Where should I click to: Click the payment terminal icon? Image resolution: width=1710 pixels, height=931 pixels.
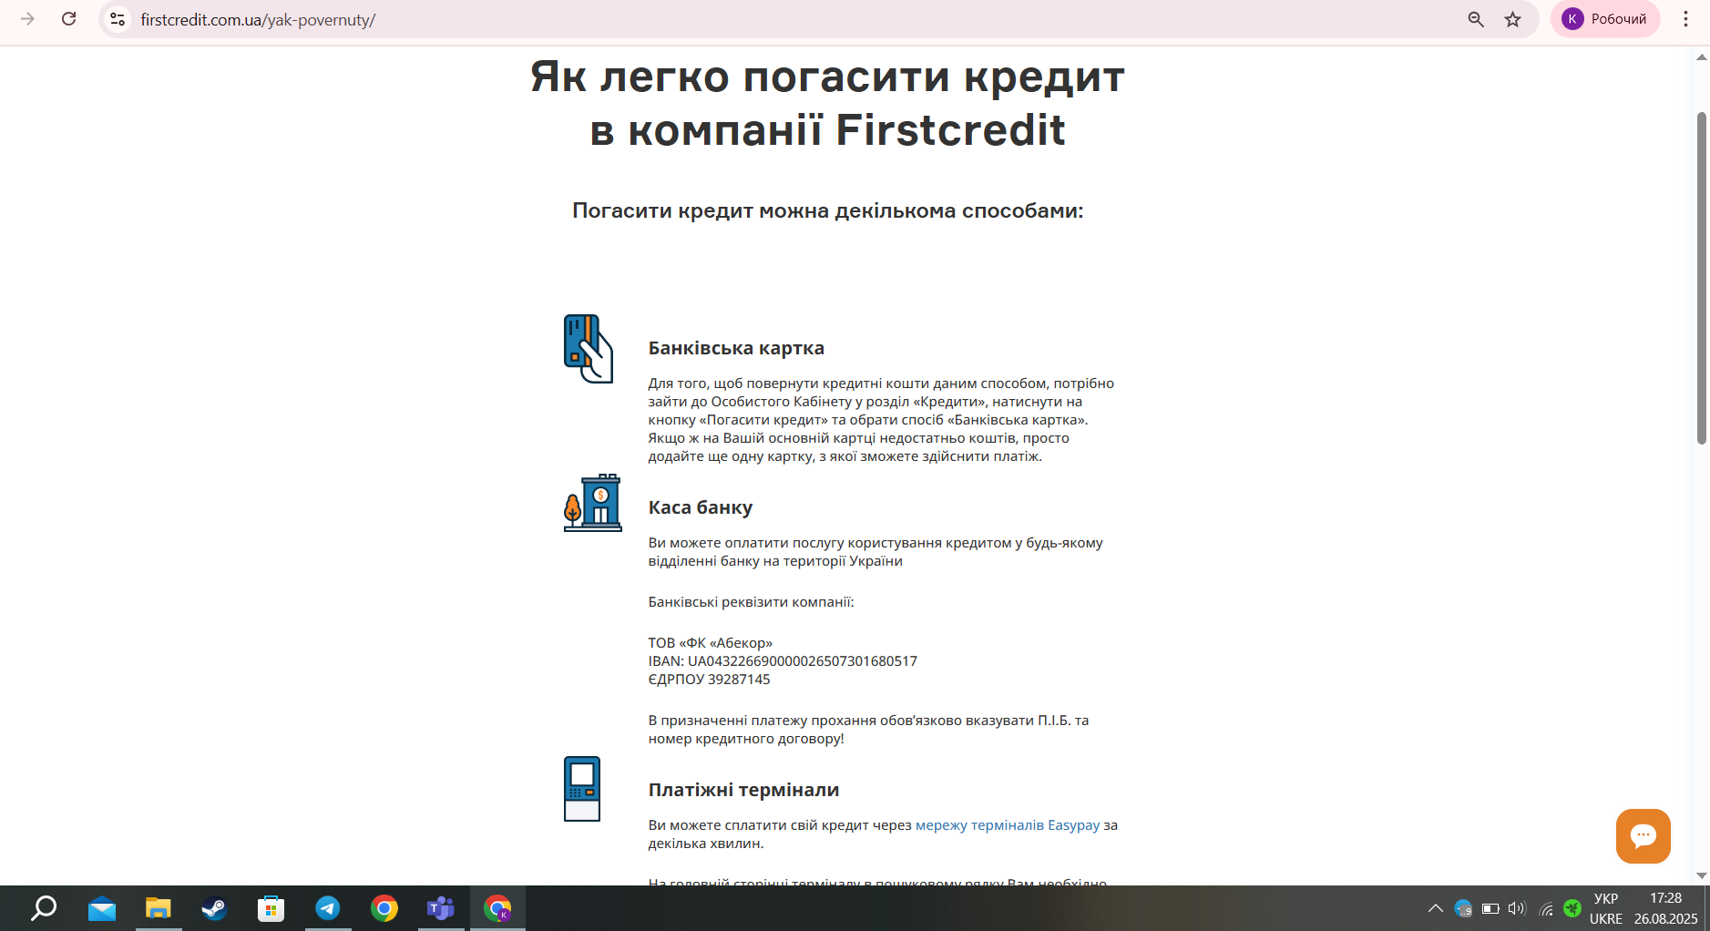[x=582, y=789]
